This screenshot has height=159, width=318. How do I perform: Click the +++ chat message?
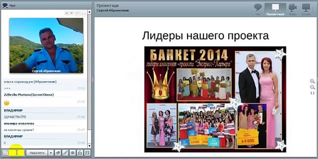[7, 88]
